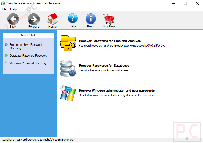This screenshot has width=203, height=143.
Task: Click the Windows flag with keys icon
Action: [68, 93]
